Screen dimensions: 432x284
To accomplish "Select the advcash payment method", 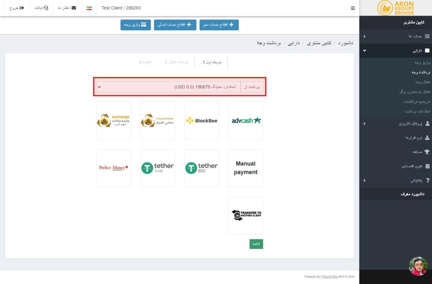I will click(x=246, y=121).
